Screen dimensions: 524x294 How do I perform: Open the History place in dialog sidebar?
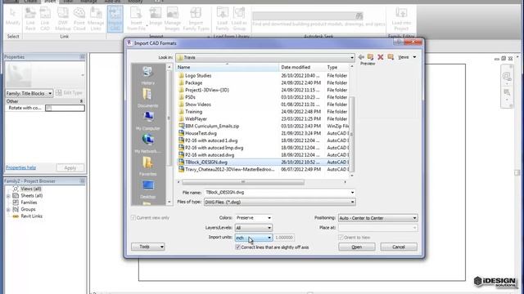(x=147, y=76)
